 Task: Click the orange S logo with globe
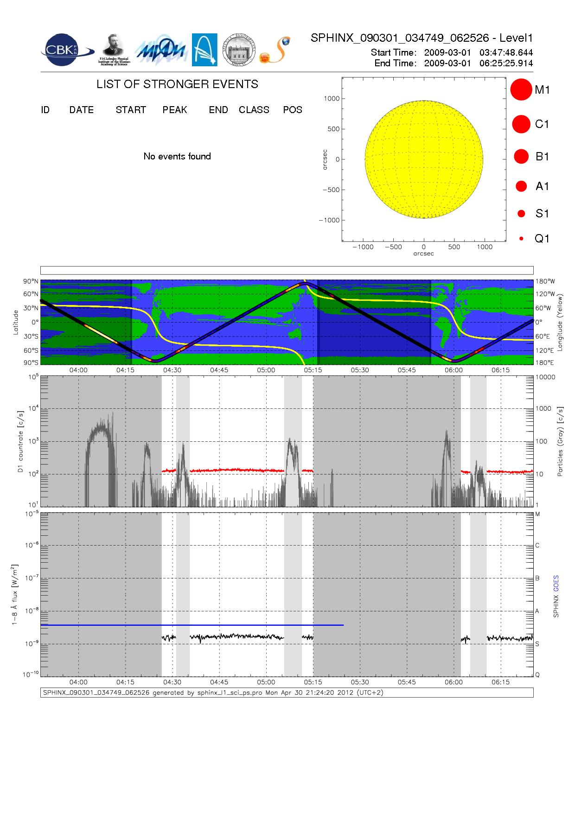275,50
